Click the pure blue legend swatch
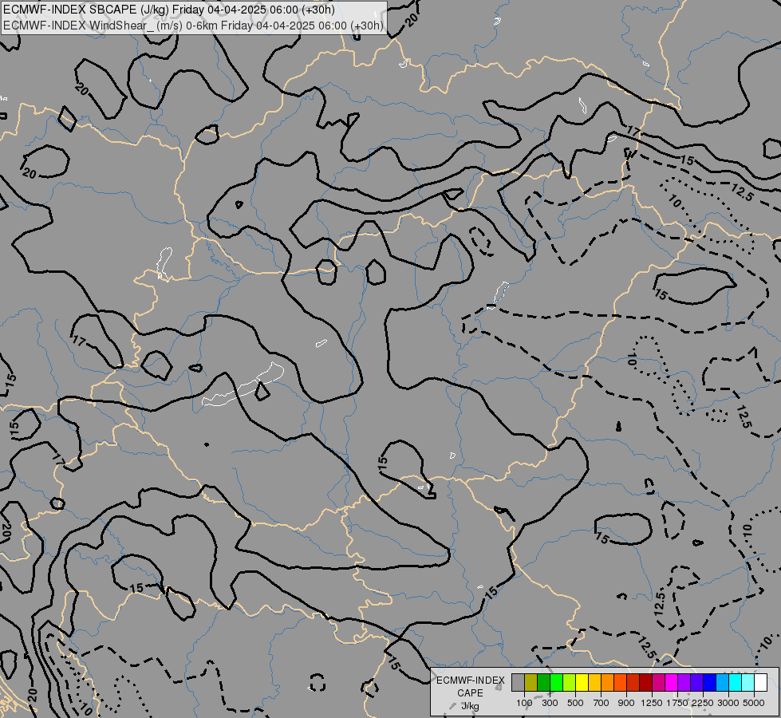 [710, 682]
